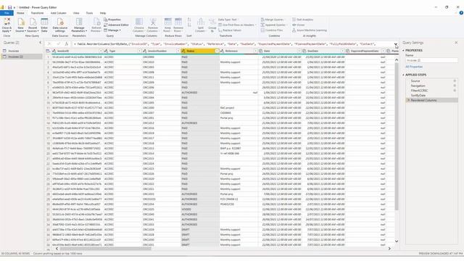Click the gear icon for Source step
The width and height of the screenshot is (464, 261).
455,80
